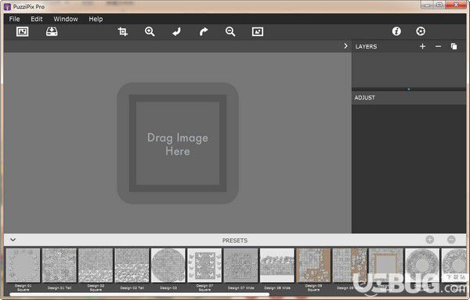The image size is (470, 300).
Task: Click the Redo arrow icon
Action: [204, 31]
